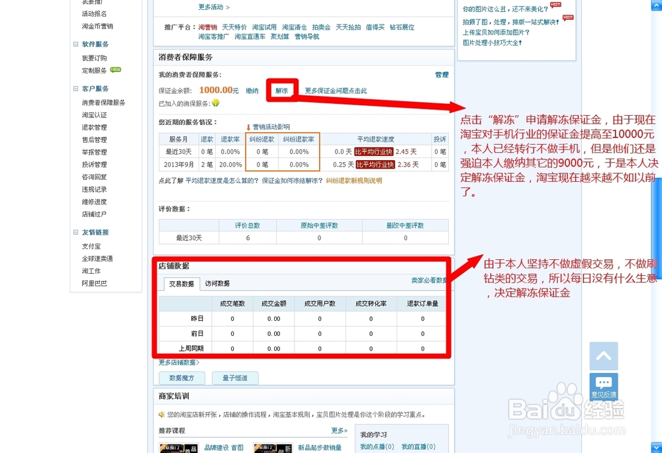This screenshot has width=662, height=453.
Task: Click the 解冻 unfreeze deposit link
Action: pyautogui.click(x=281, y=91)
